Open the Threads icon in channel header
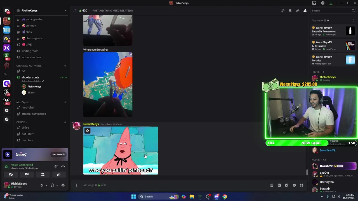This screenshot has width=358, height=201. (282, 11)
